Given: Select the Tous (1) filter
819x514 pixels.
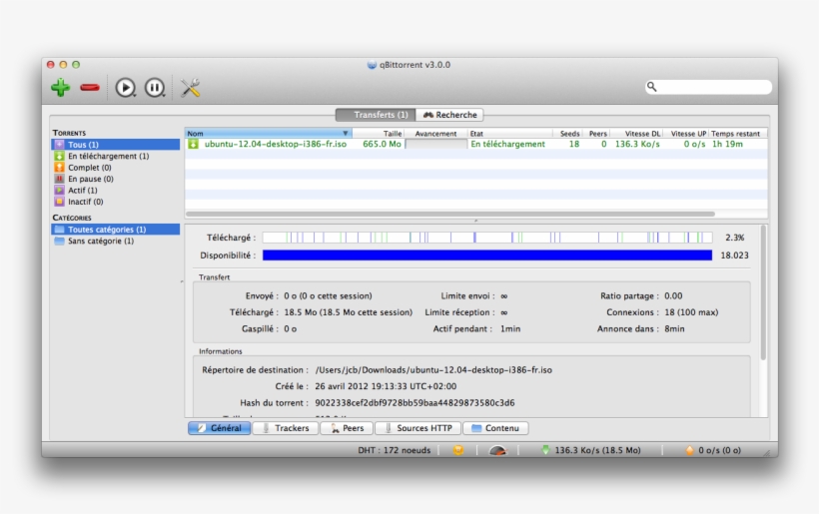Looking at the screenshot, I should pos(116,145).
